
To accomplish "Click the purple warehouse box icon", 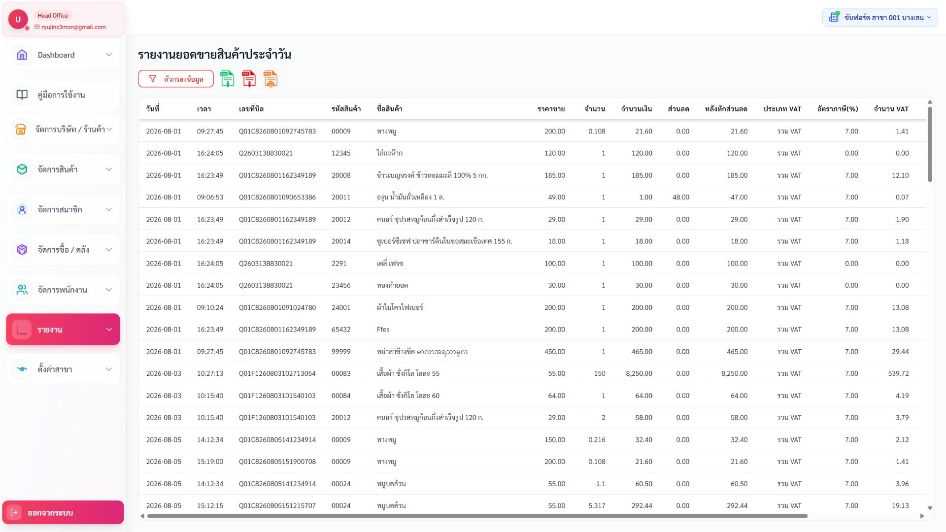I will click(x=22, y=249).
